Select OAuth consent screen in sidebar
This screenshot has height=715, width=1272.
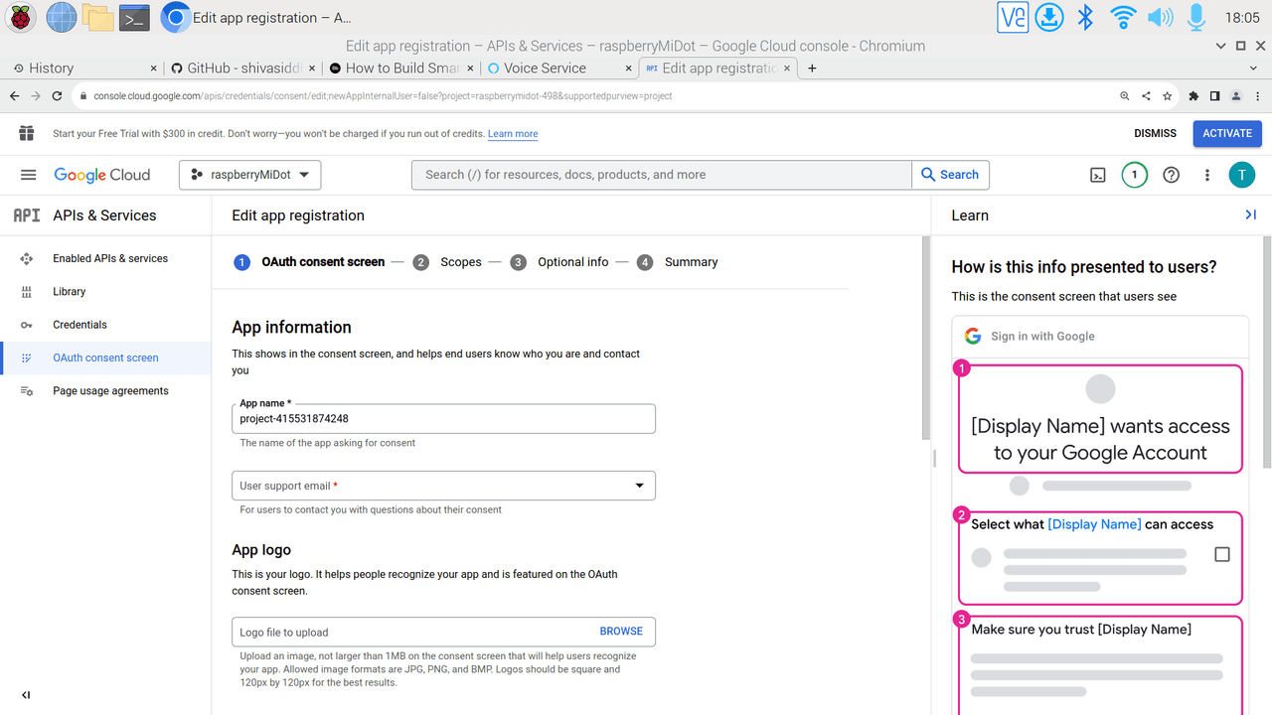[x=106, y=357]
